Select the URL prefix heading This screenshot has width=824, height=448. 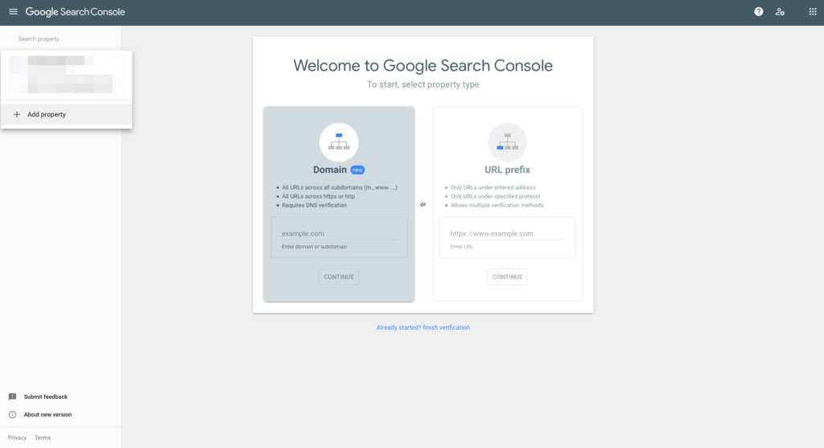(507, 170)
